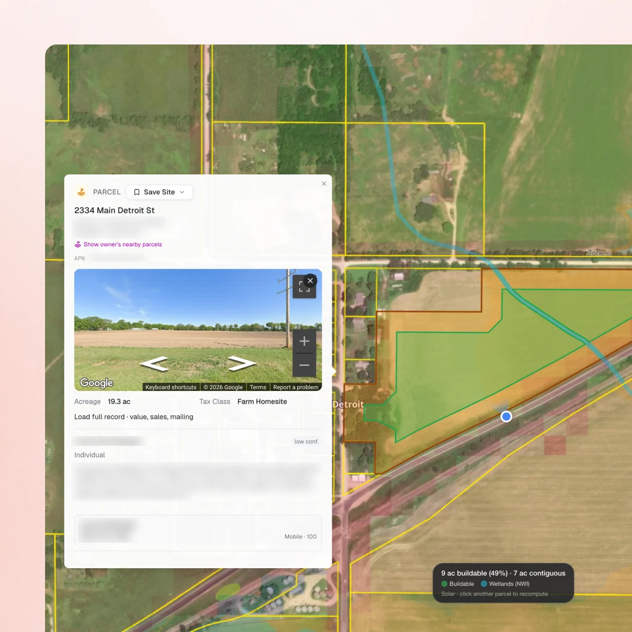
Task: Click the Individual owner type label
Action: click(90, 455)
